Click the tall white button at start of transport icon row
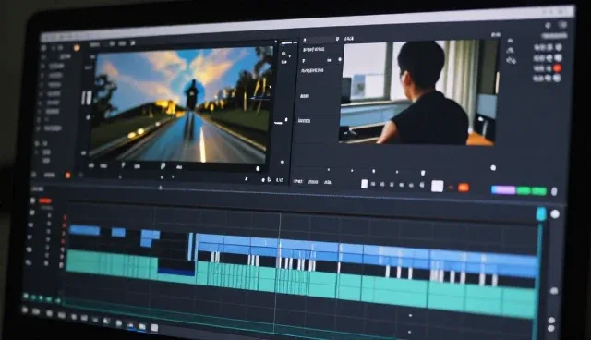The image size is (591, 340). [x=364, y=184]
